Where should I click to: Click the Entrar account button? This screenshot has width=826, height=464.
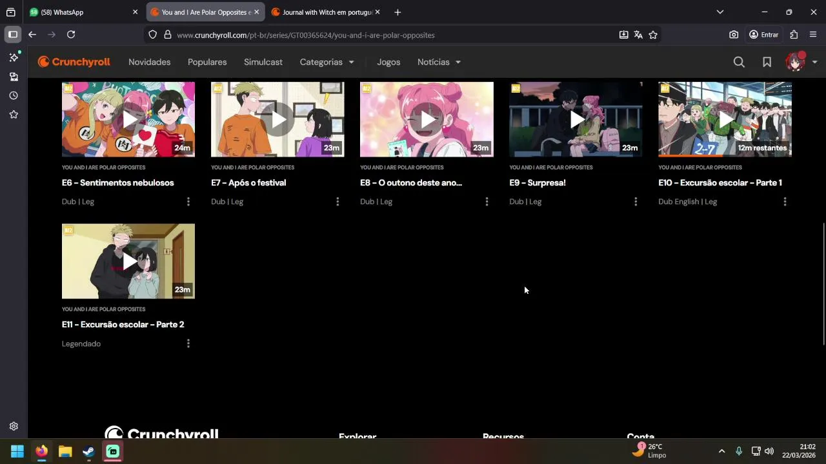(764, 35)
